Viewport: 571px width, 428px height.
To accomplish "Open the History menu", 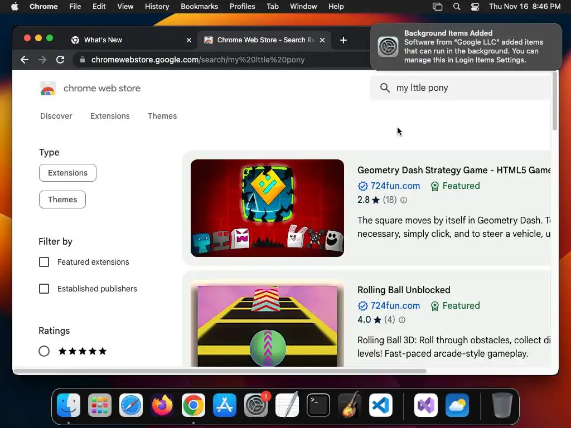I will 157,7.
